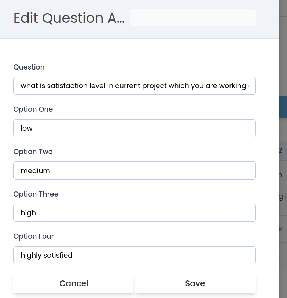
Task: Edit the Option Four 'highly satisfied' field
Action: (x=134, y=256)
